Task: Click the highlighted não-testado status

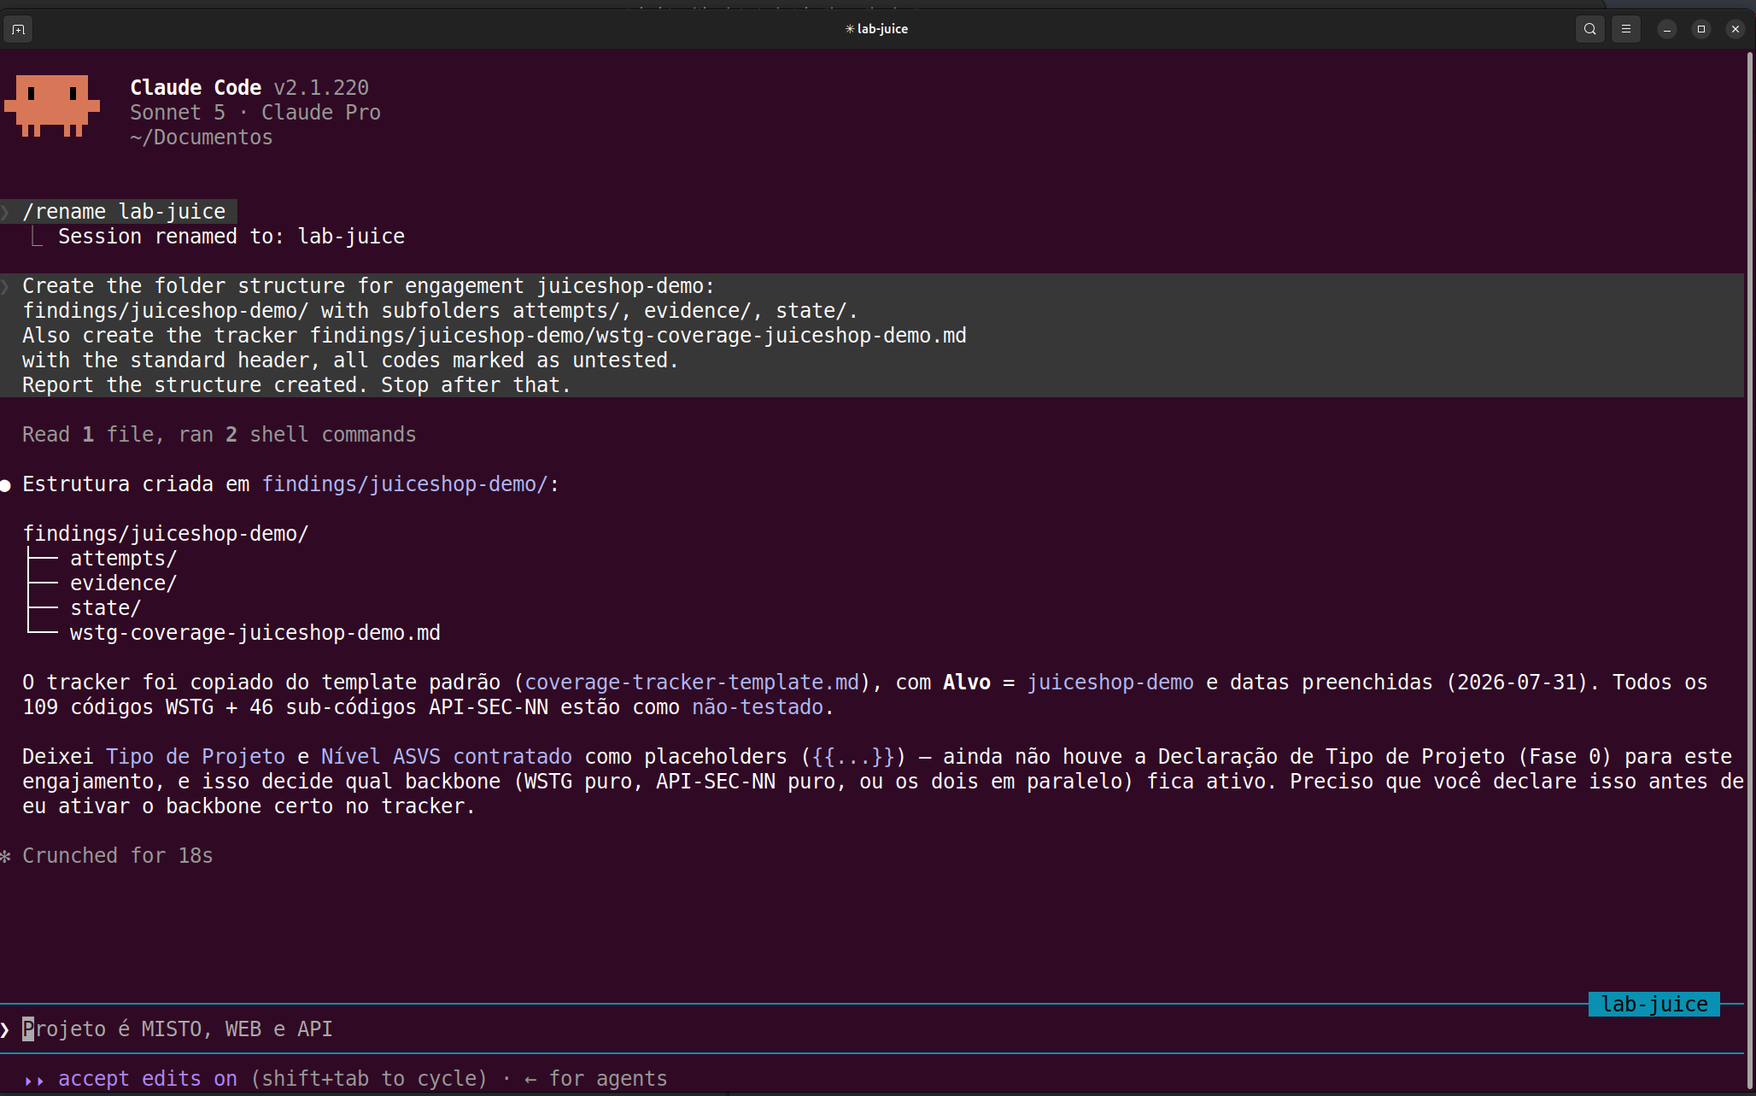Action: [758, 707]
